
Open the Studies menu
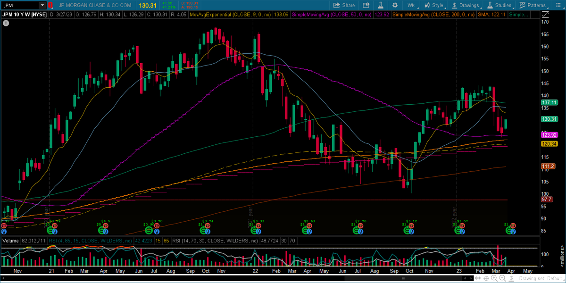[x=499, y=5]
